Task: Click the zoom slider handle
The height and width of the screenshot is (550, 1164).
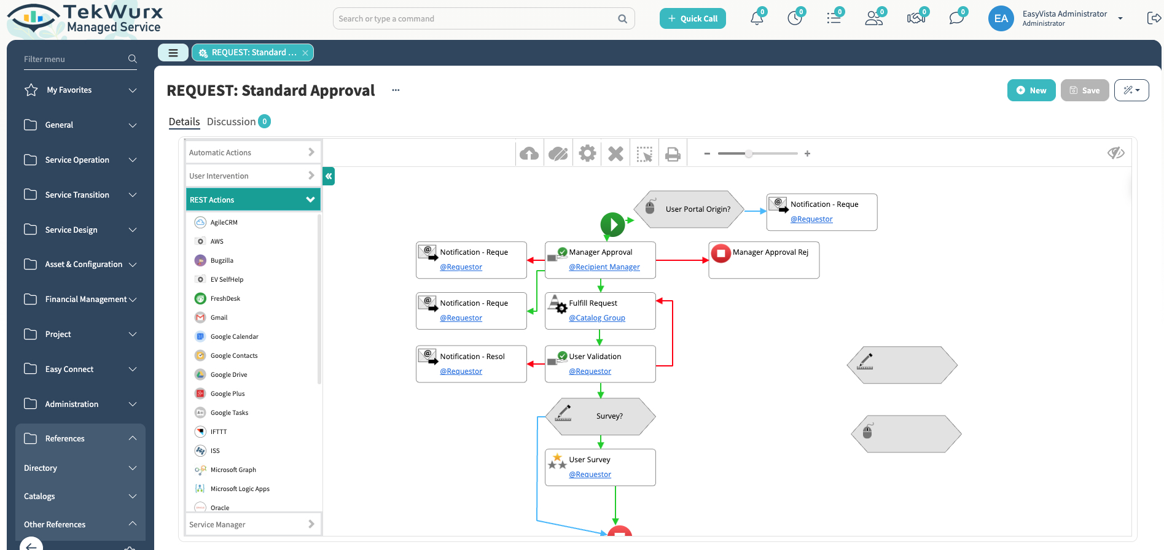Action: point(749,153)
